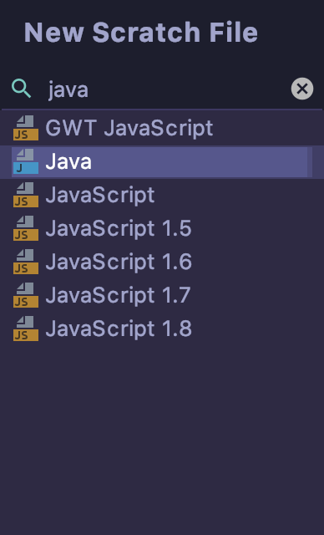Click the JavaScript 1.6 file icon

(x=26, y=262)
